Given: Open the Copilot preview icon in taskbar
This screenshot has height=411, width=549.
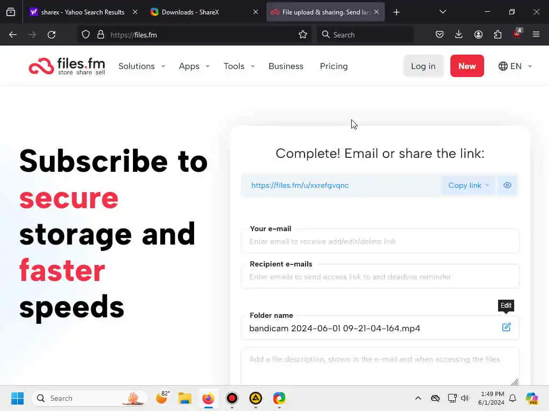Looking at the screenshot, I should [532, 398].
